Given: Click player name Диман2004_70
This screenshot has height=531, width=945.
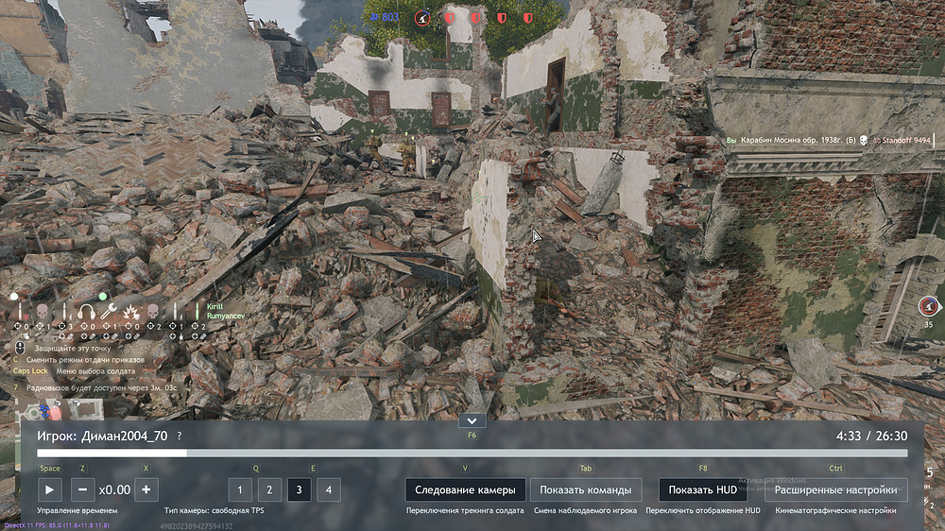Looking at the screenshot, I should 125,436.
